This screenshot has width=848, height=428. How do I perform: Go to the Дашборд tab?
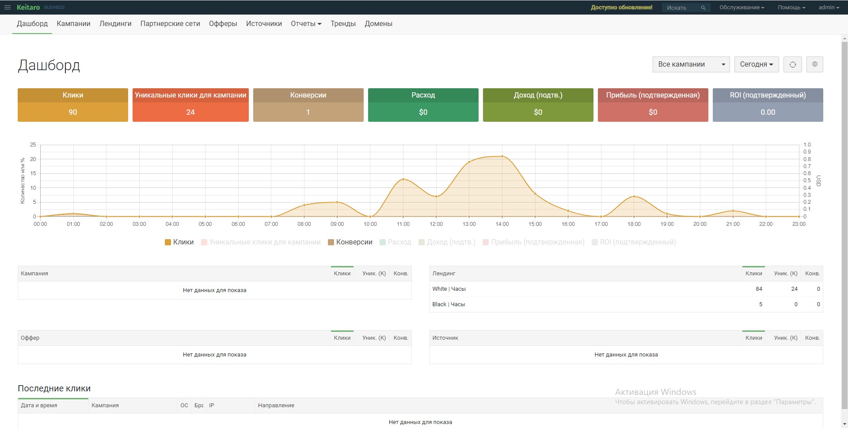32,24
